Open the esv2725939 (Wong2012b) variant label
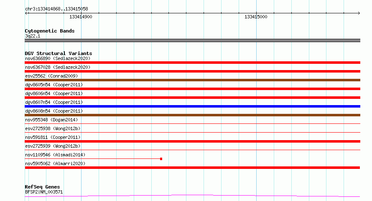Image resolution: width=372 pixels, height=201 pixels. point(53,146)
